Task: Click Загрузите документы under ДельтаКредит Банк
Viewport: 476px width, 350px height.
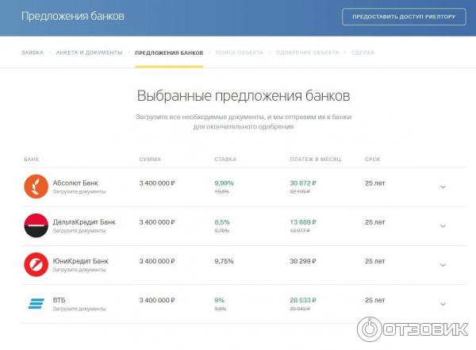Action: pyautogui.click(x=79, y=231)
